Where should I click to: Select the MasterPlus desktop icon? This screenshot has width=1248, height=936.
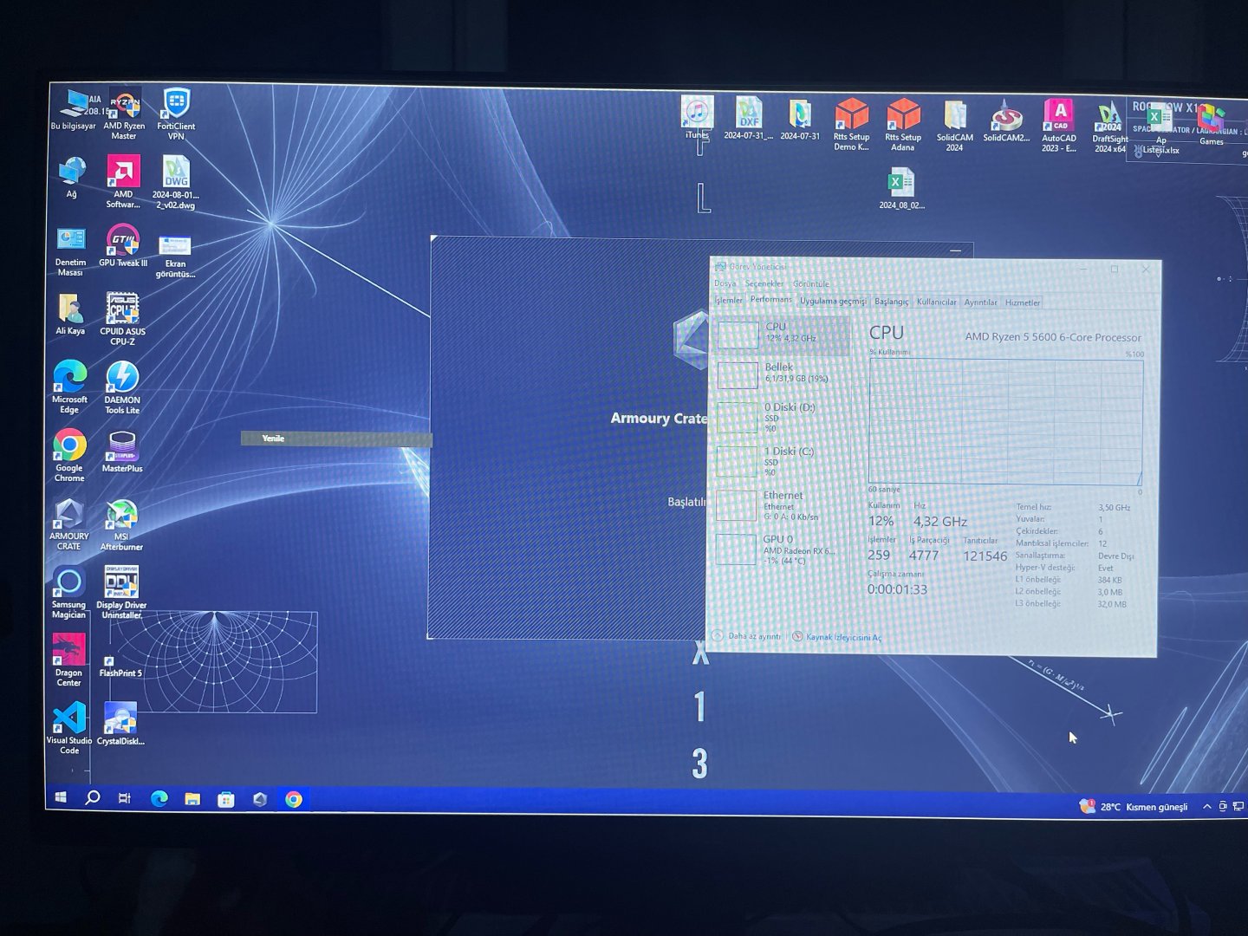tap(122, 452)
